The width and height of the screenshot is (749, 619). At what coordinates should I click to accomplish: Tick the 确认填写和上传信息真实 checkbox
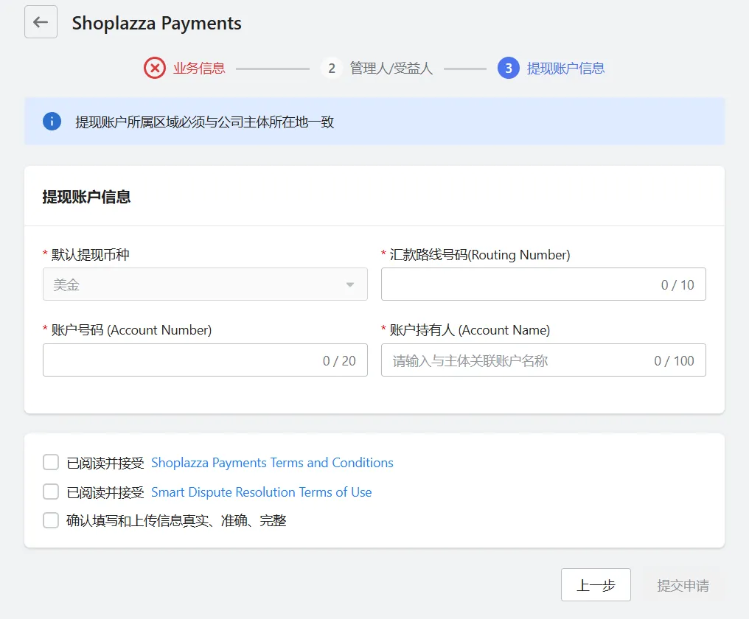[51, 520]
